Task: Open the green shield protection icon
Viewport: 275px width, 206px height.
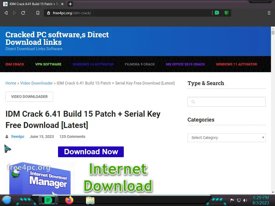Action: point(226,13)
